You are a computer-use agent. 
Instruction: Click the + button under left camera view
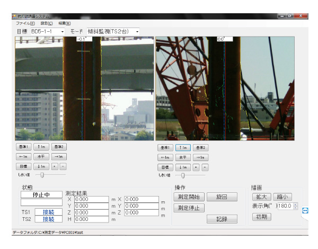(55, 166)
